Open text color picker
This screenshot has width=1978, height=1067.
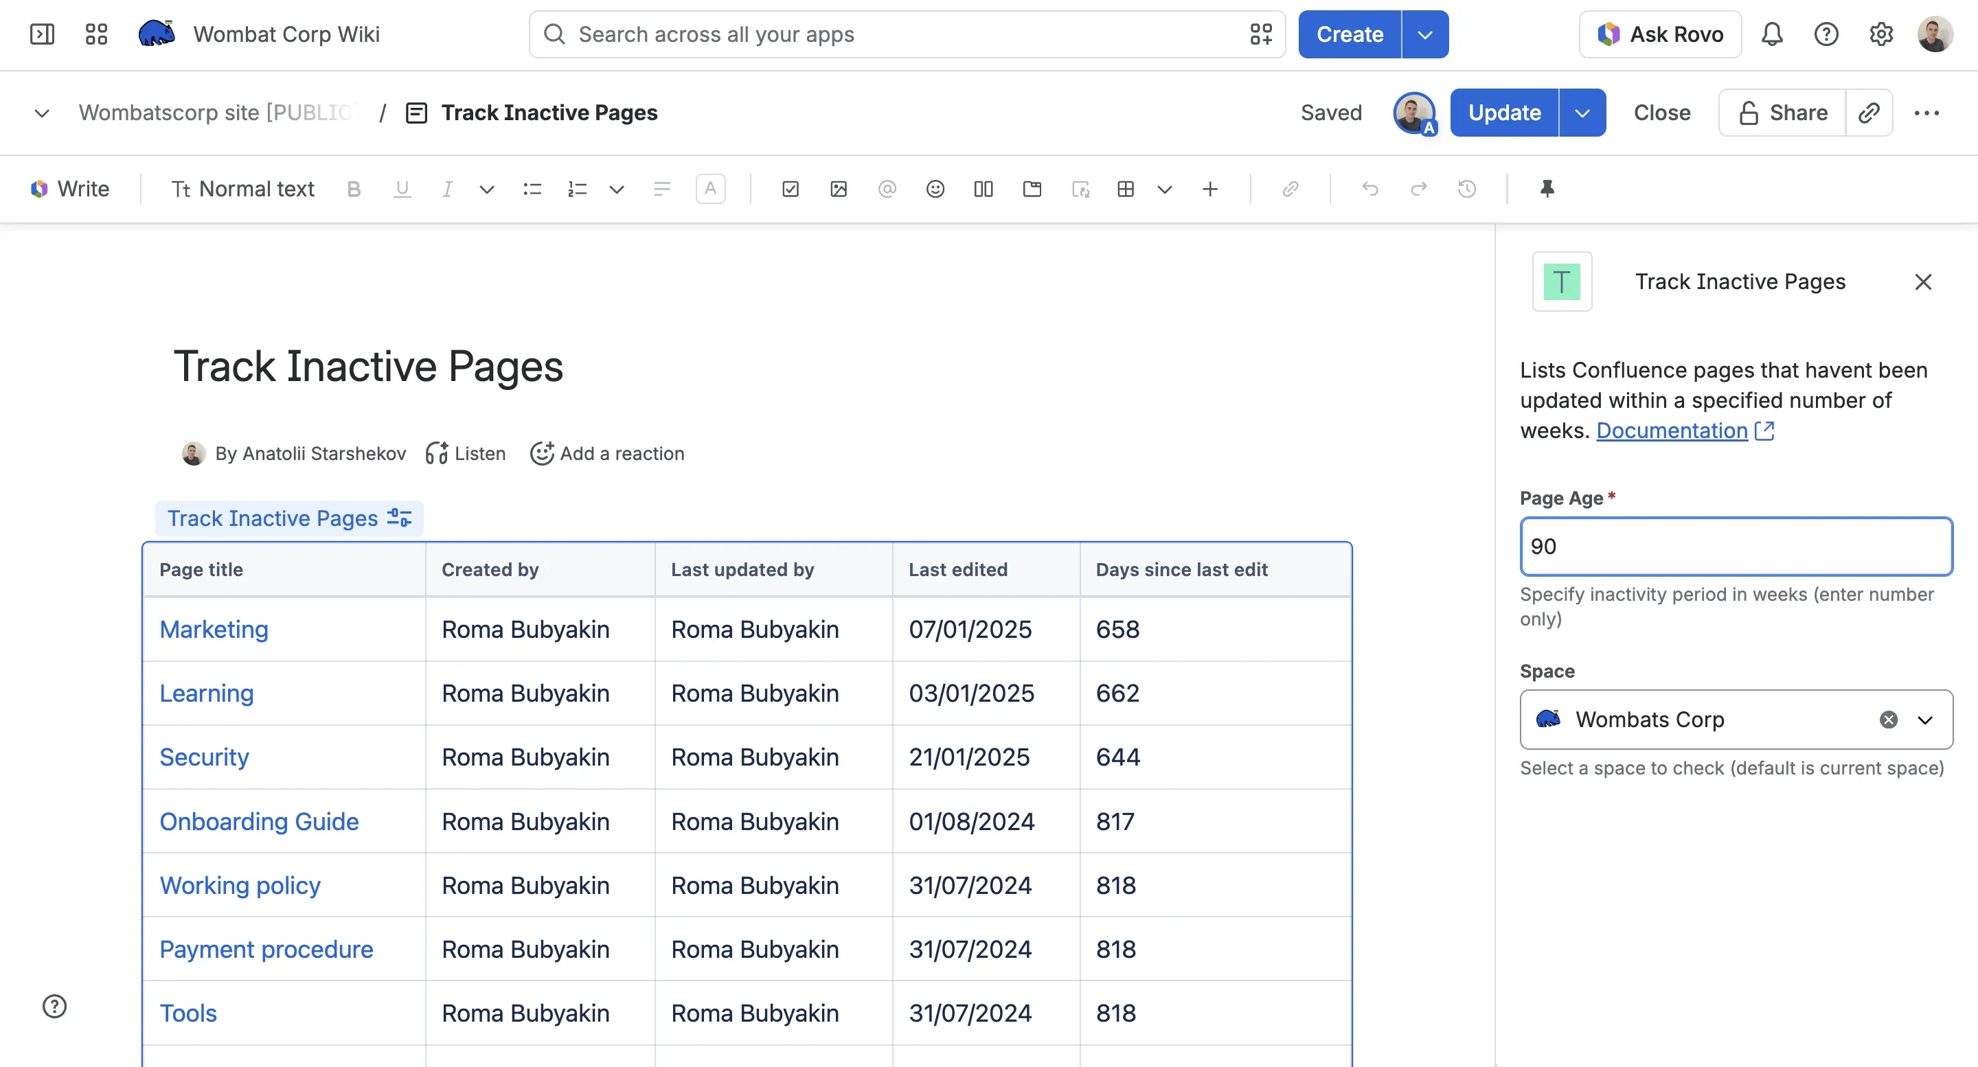pos(710,189)
